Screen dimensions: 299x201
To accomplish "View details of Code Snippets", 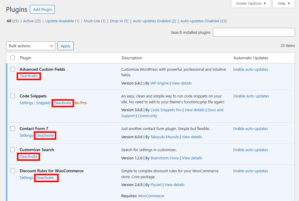I will (195, 110).
